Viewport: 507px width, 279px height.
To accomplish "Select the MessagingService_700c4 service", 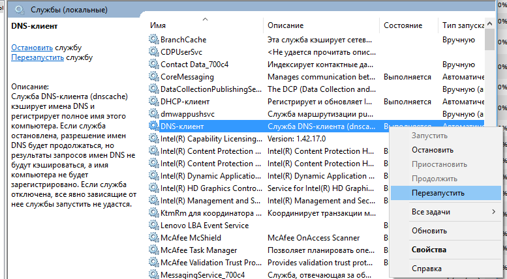I will tap(203, 275).
